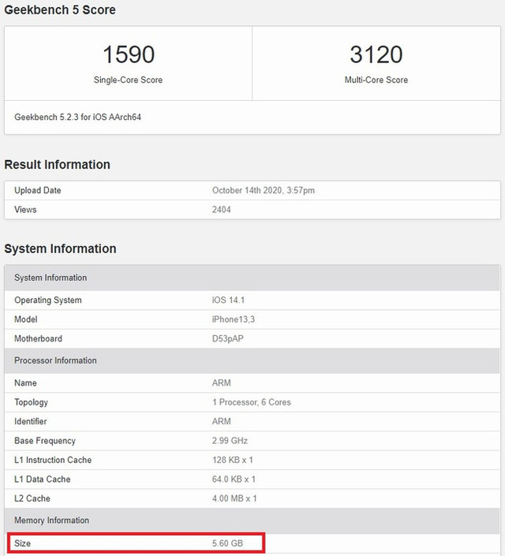
Task: Select the Upload Date label
Action: pos(38,190)
